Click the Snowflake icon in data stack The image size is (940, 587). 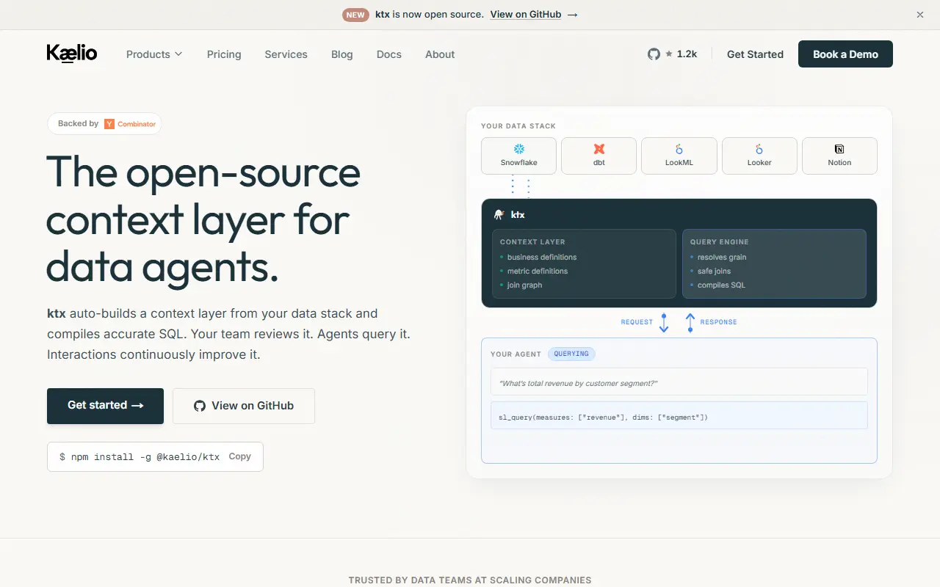(518, 150)
